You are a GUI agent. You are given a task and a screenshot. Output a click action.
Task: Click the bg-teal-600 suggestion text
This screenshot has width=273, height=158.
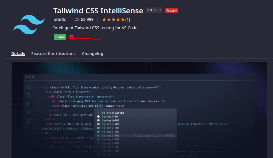click(111, 139)
